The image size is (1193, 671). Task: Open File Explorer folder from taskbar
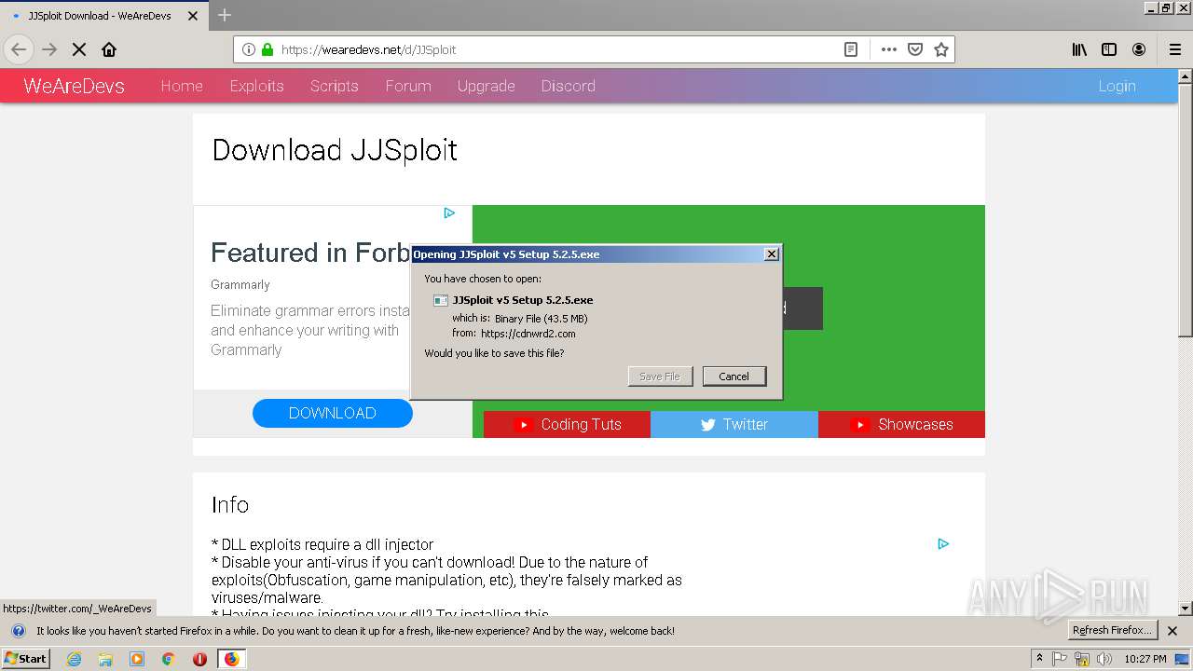click(x=105, y=659)
